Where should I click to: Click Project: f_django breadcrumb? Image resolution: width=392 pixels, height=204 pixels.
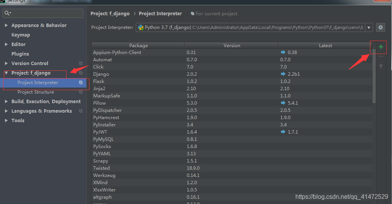point(110,14)
